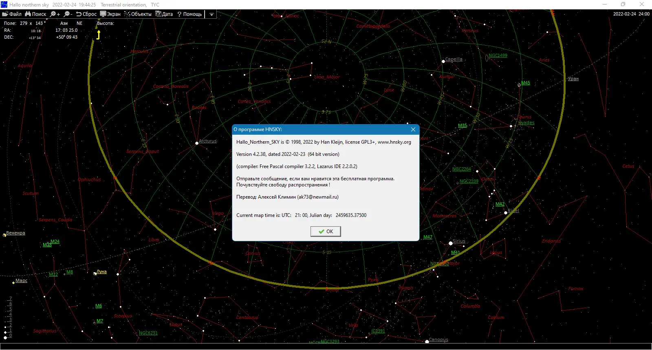Click the M6 cluster label
Viewport: 652px width, 350px height.
click(x=99, y=306)
